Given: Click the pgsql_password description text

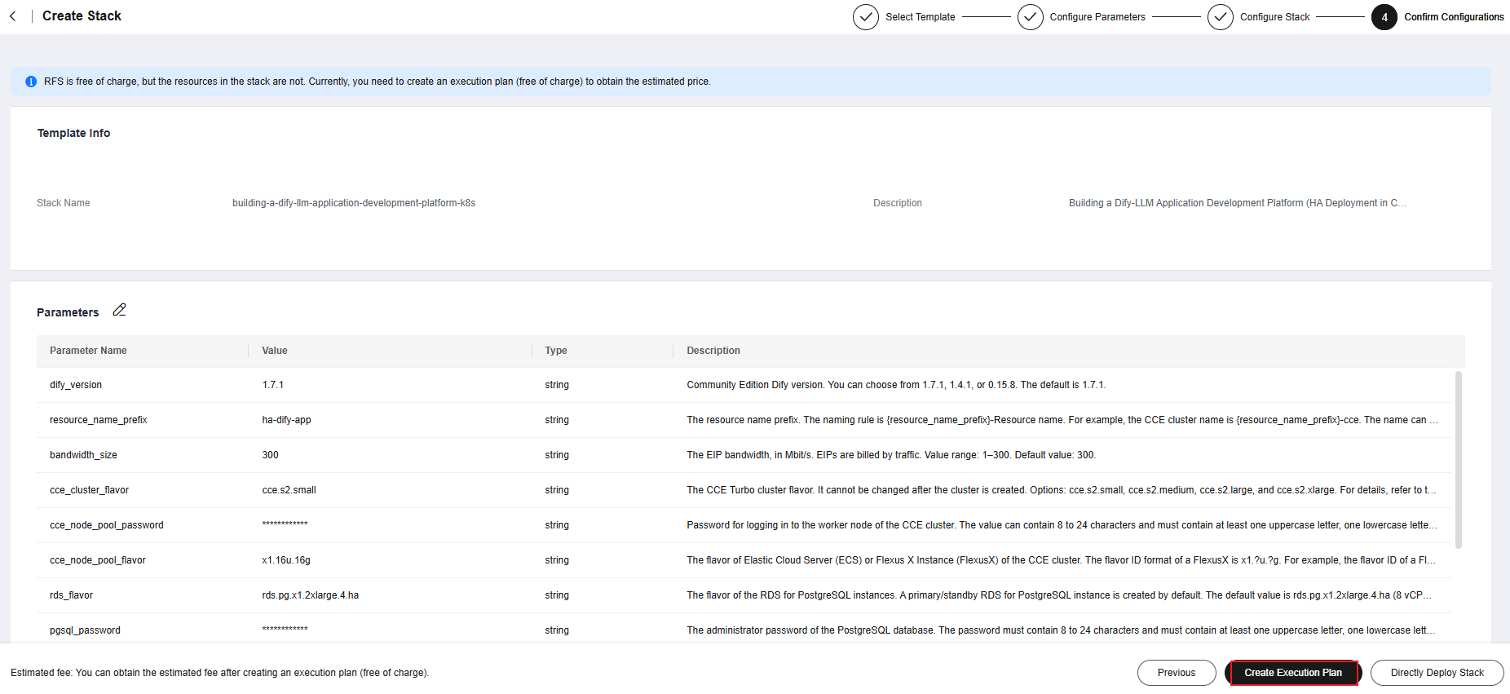Looking at the screenshot, I should pyautogui.click(x=1061, y=630).
